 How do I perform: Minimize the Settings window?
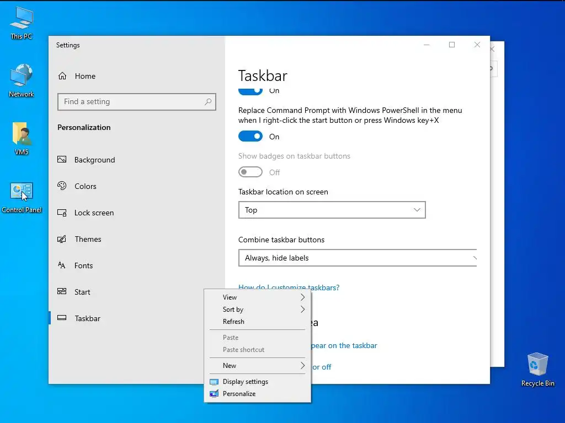[427, 45]
